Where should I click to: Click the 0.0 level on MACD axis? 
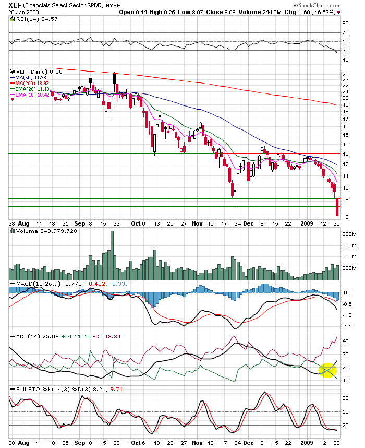click(348, 292)
